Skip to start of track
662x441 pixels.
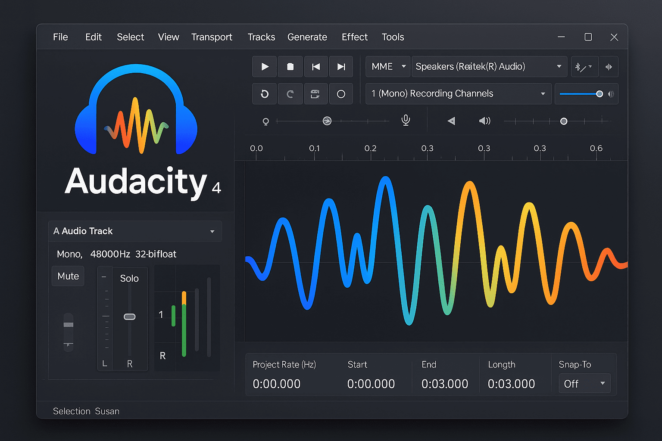tap(316, 67)
